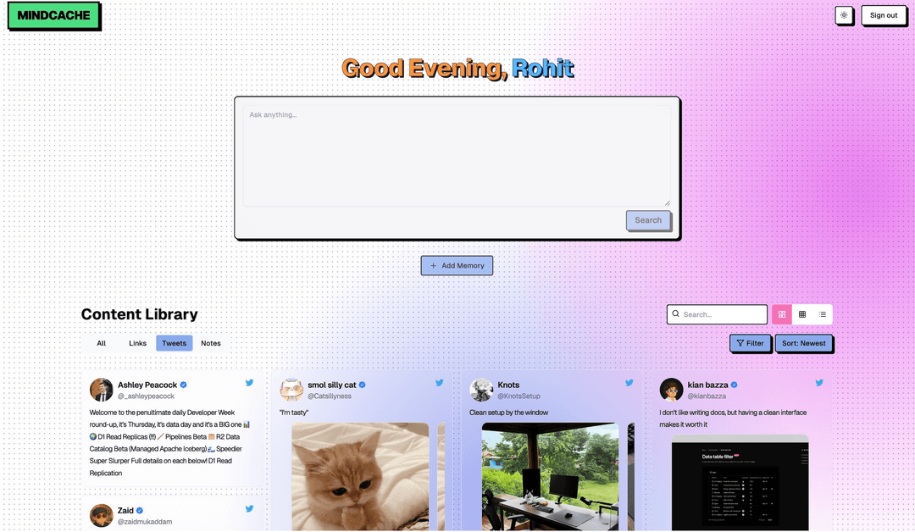Open the @_ashleypeacock handle

[146, 396]
